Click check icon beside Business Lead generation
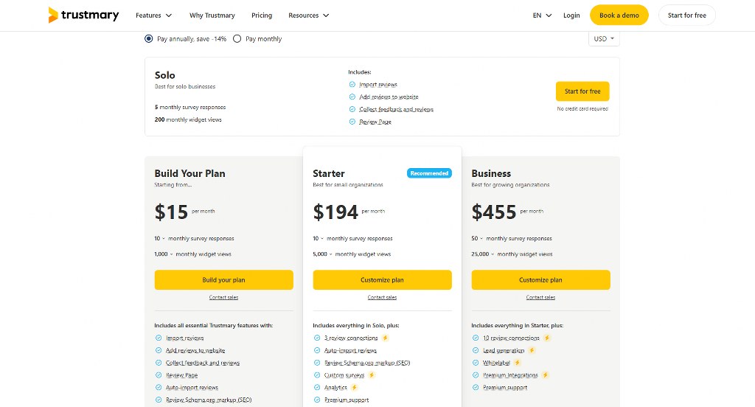Image resolution: width=755 pixels, height=407 pixels. pos(476,351)
